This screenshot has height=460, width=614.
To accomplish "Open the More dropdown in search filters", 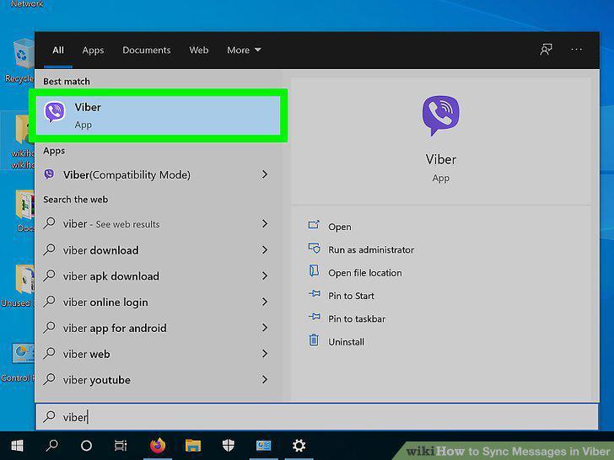I will tap(244, 50).
